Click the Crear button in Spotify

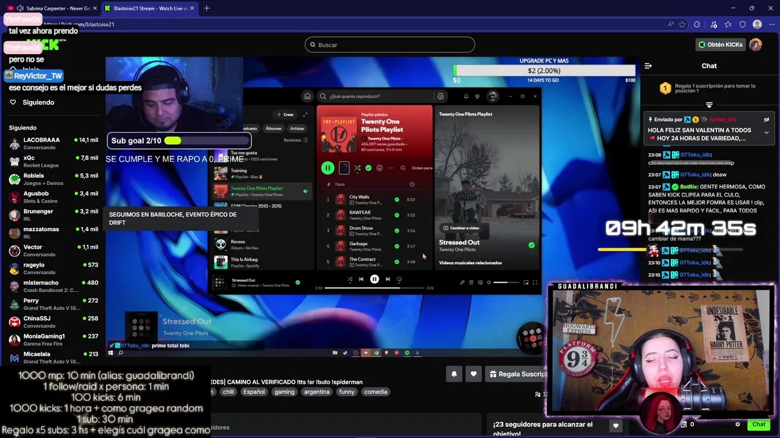click(285, 114)
